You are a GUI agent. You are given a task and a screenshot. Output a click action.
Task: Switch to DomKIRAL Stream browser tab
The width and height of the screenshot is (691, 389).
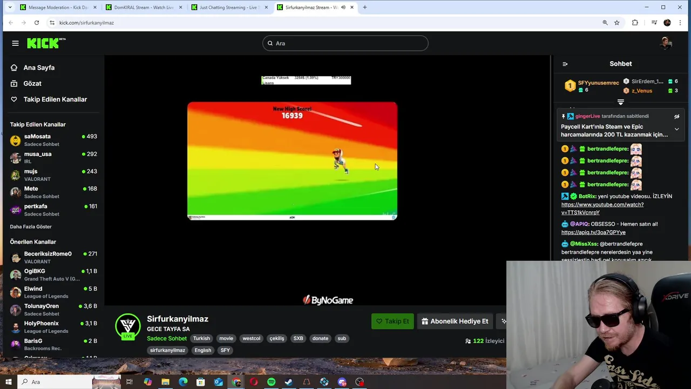(144, 8)
